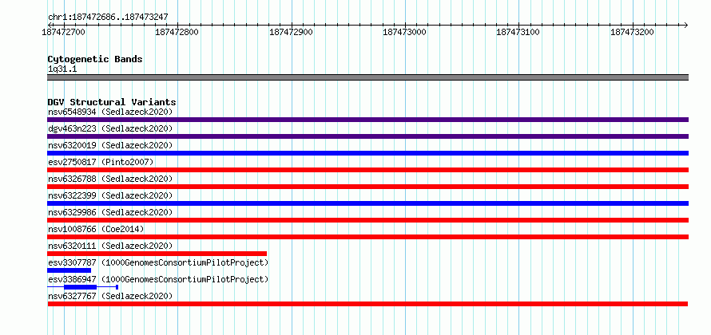Viewport: 711px width, 335px height.
Task: Click the red bar under nsv6329986
Action: tap(367, 220)
